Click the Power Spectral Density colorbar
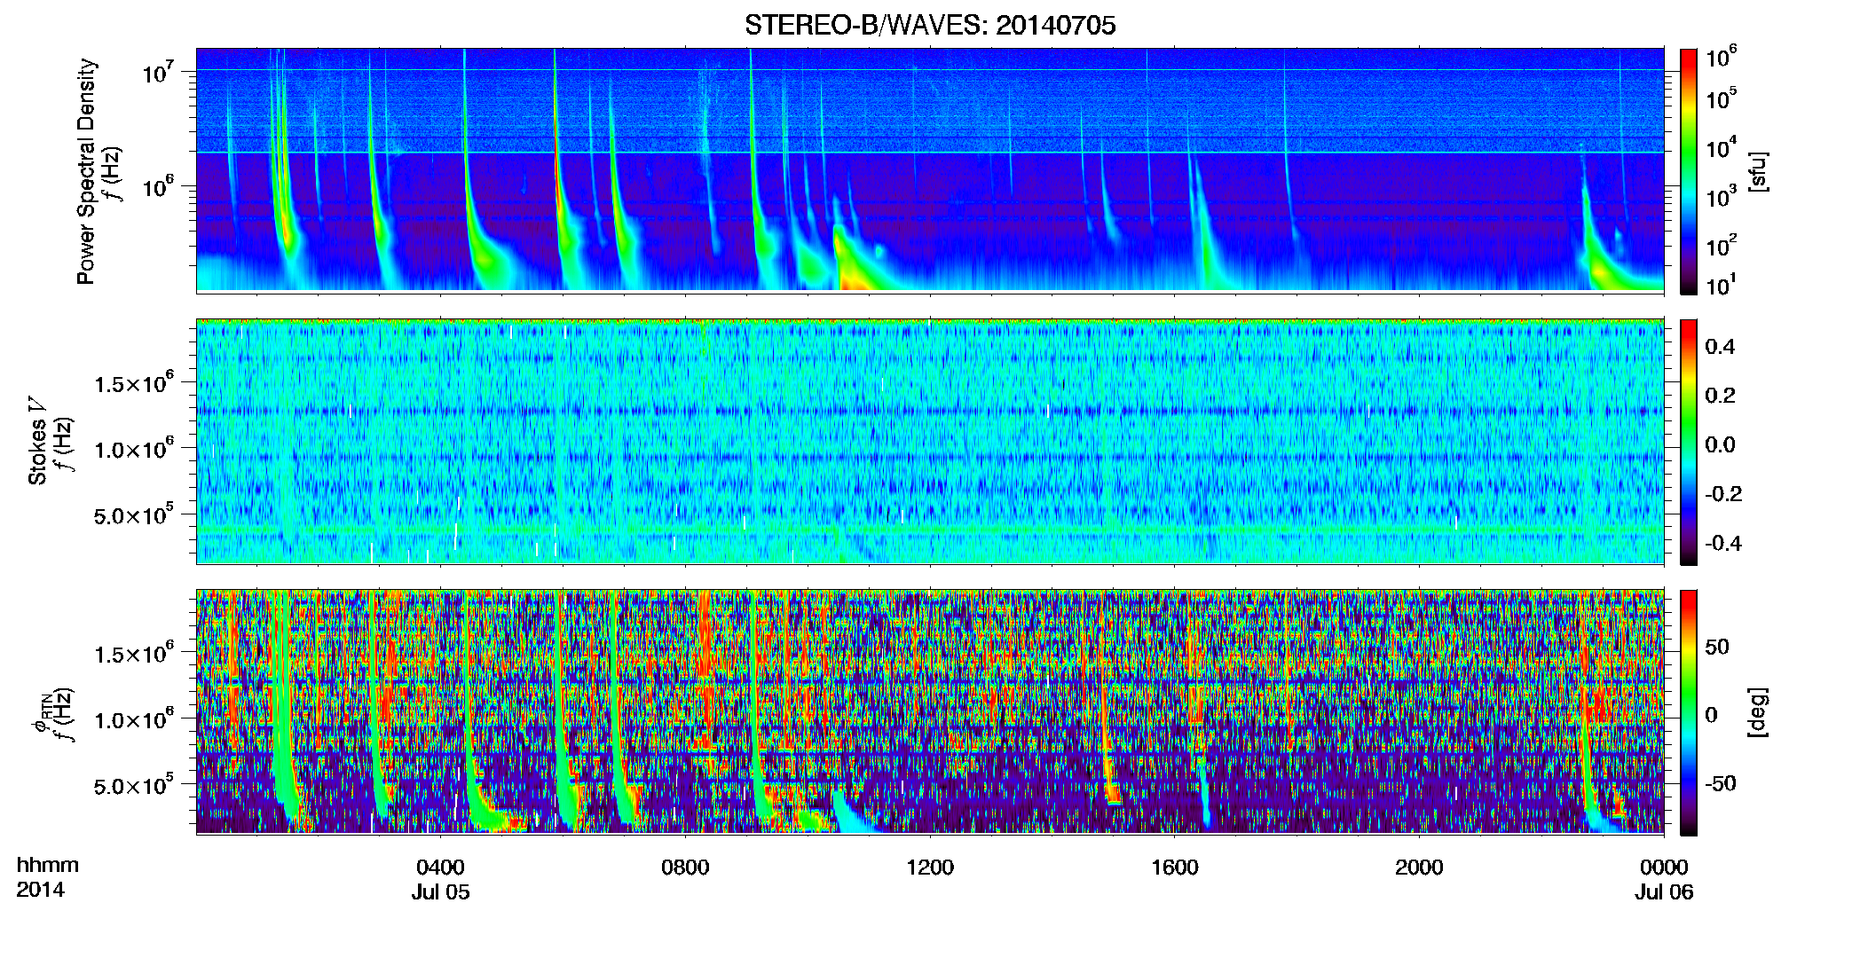Screen dimensions: 1860x958 point(1689,171)
